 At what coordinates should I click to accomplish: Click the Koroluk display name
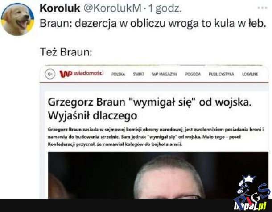tap(60, 8)
